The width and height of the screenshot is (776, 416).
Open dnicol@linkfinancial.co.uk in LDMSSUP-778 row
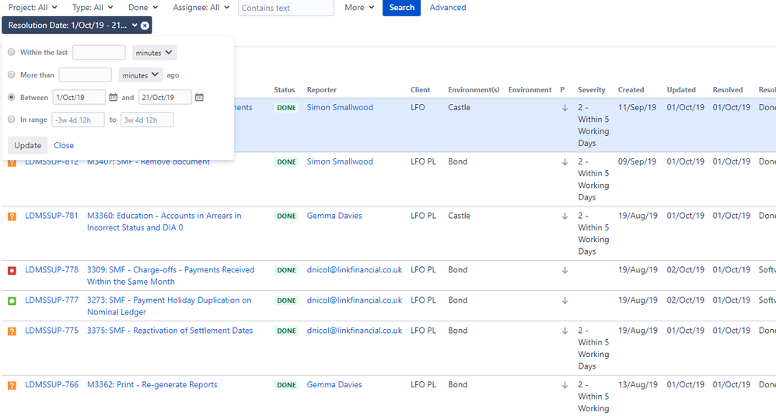pos(355,270)
